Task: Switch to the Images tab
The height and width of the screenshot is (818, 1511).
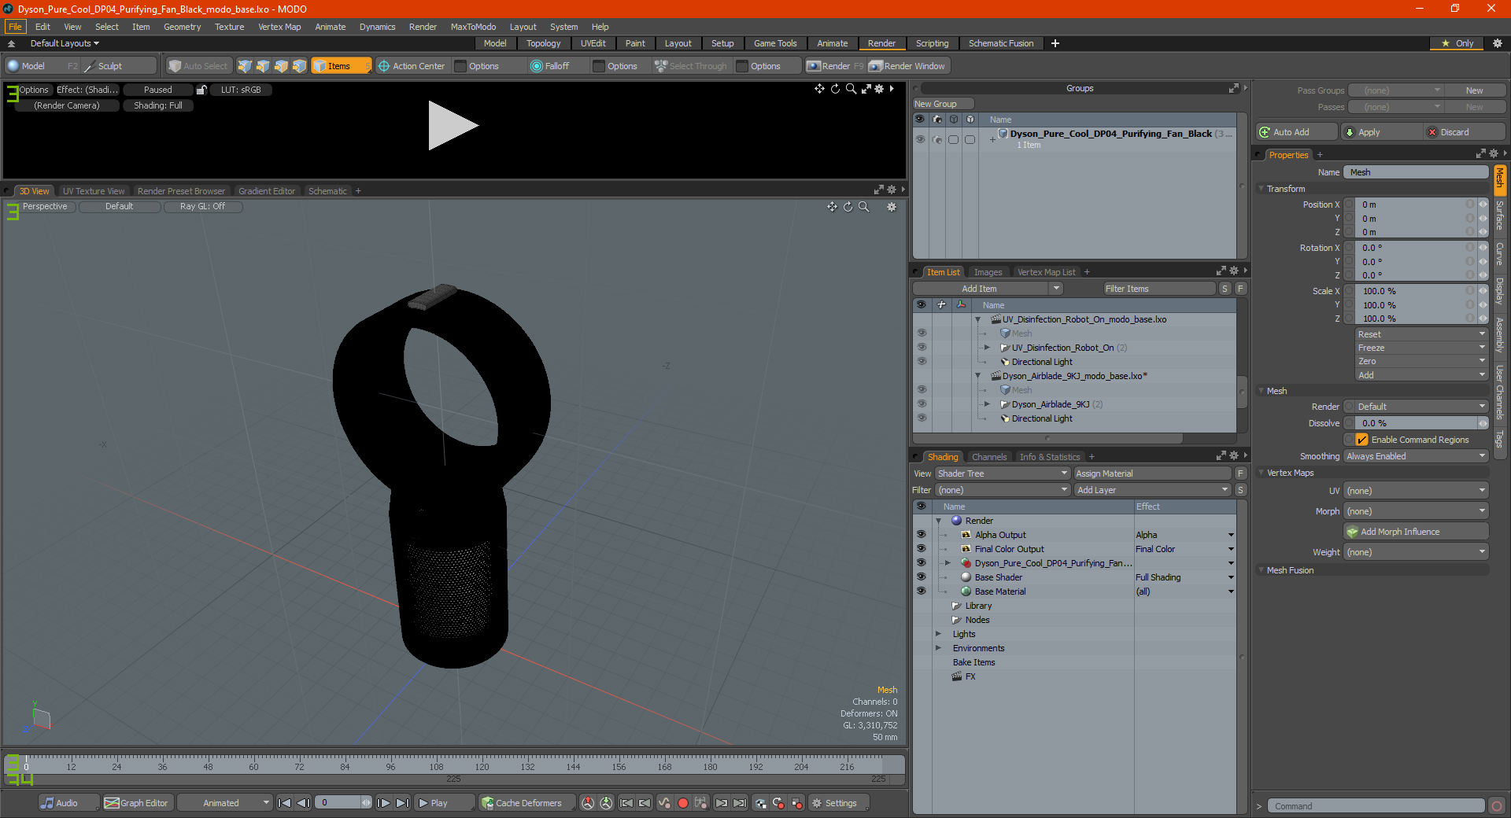Action: tap(988, 272)
